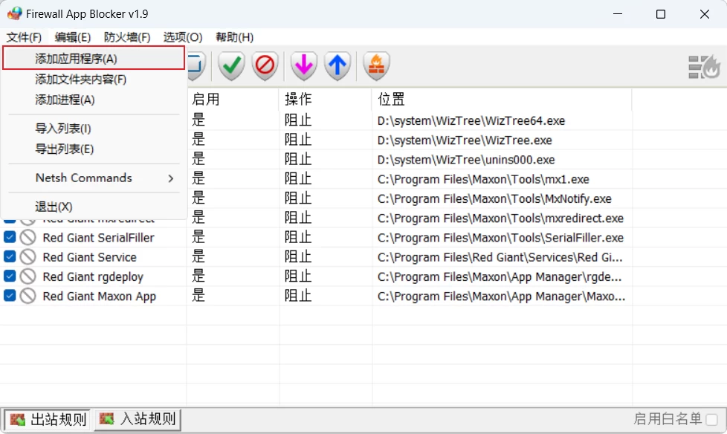Uncheck the Red Giant SerialFiller checkbox
The width and height of the screenshot is (727, 434).
10,237
